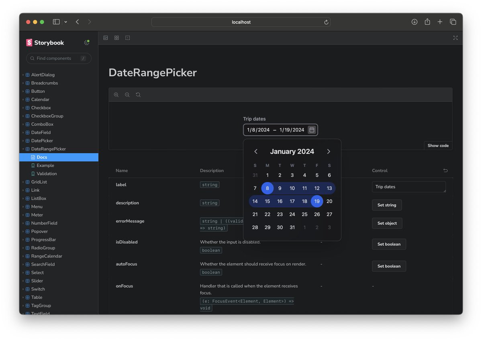Viewport: 482px width, 340px height.
Task: Go to next month in calendar
Action: pyautogui.click(x=329, y=152)
